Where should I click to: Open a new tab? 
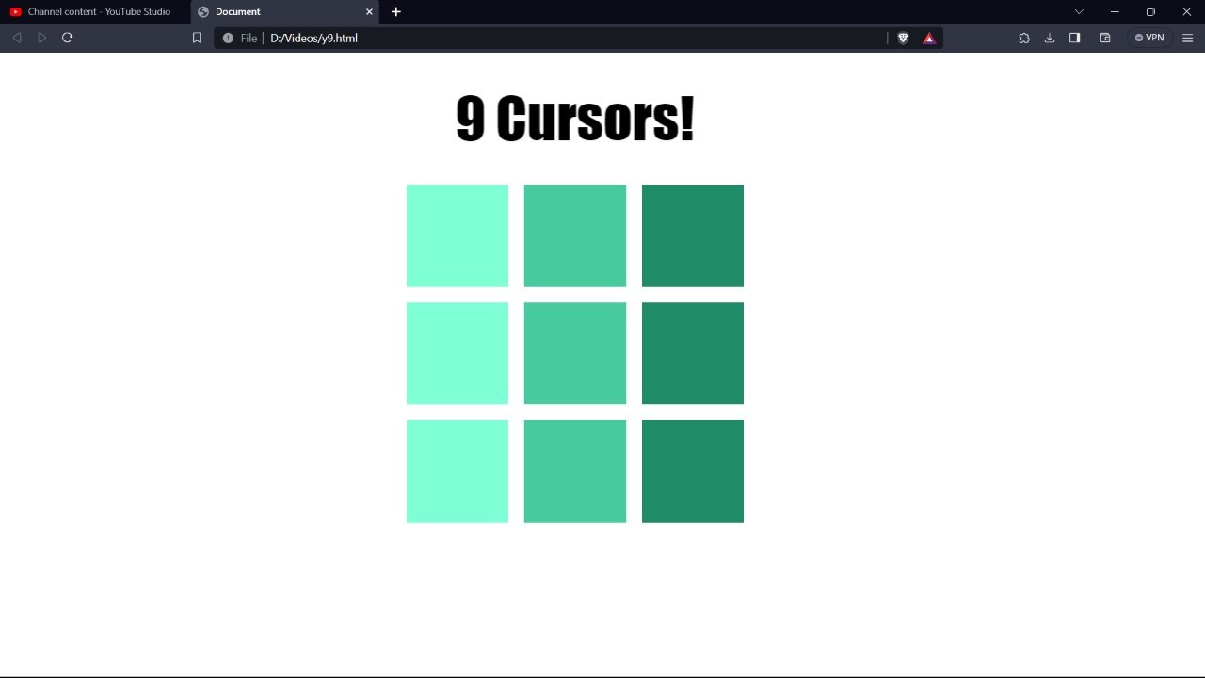[396, 11]
